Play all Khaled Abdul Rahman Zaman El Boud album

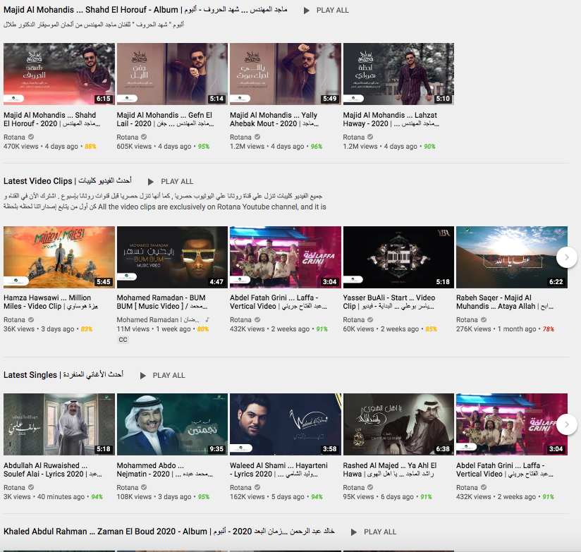pos(374,532)
